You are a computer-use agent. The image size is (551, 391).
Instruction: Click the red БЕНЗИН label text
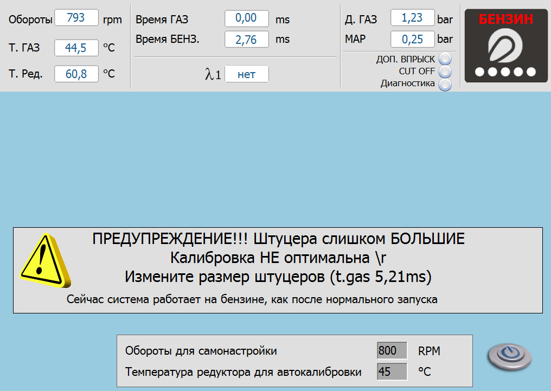[506, 19]
